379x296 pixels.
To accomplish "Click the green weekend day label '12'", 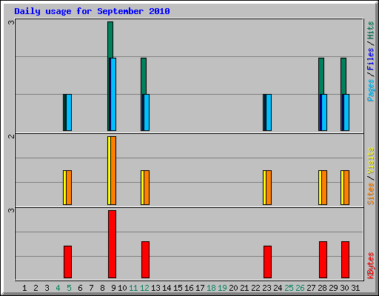I will [144, 288].
